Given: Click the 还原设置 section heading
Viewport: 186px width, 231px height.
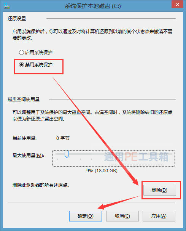Looking at the screenshot, I should [x=17, y=19].
